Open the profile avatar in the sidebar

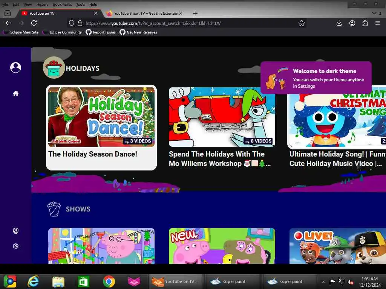(15, 68)
